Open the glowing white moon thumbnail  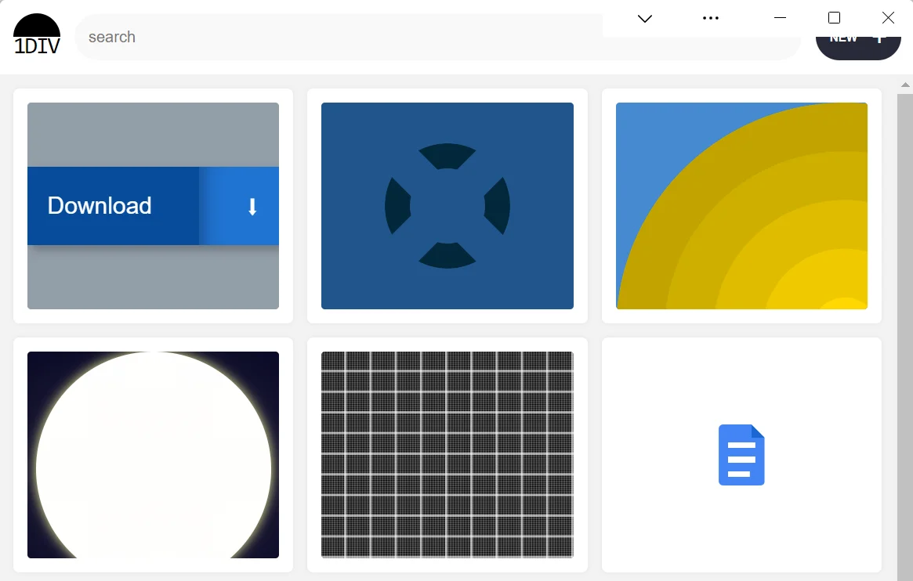(x=153, y=455)
